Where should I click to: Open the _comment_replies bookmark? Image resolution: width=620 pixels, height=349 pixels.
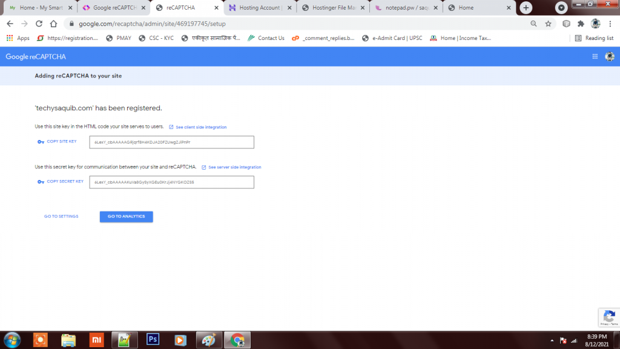pyautogui.click(x=323, y=38)
